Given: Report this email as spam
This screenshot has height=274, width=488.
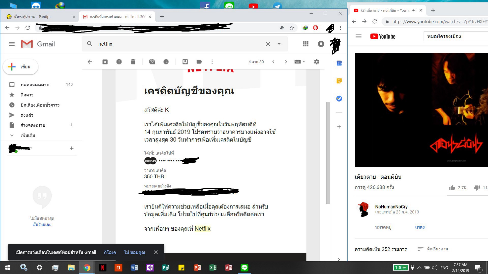Looking at the screenshot, I should pos(119,62).
